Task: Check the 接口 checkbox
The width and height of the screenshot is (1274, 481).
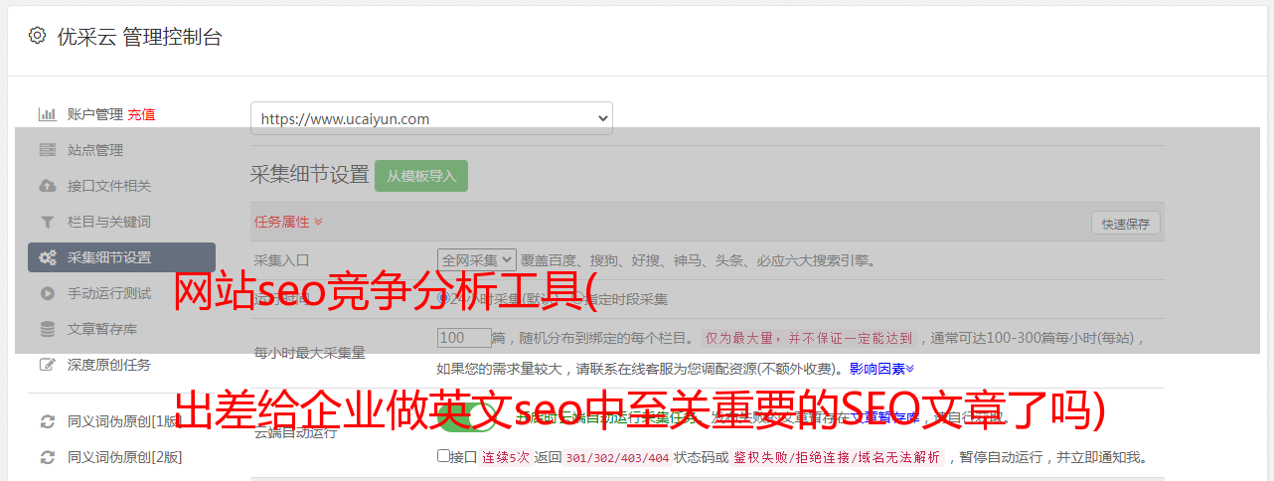Action: [443, 456]
